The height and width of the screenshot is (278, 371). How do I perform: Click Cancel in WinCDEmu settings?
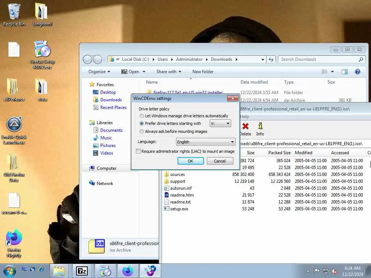220,161
